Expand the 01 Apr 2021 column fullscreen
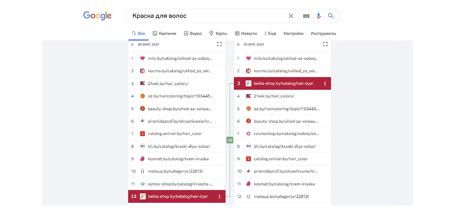This screenshot has width=464, height=209. (325, 44)
